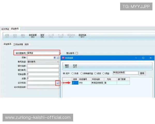Image resolution: width=155 pixels, height=124 pixels.
Task: Click the 余额 input field
Action: point(43,79)
